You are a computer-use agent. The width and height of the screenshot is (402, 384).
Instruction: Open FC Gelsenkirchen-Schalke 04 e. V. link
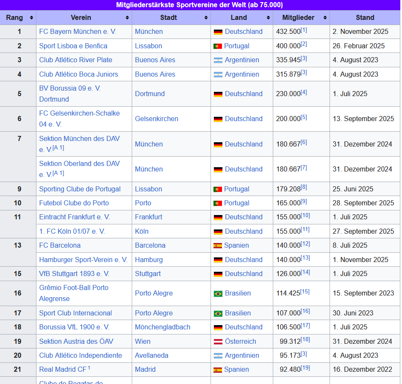(79, 119)
